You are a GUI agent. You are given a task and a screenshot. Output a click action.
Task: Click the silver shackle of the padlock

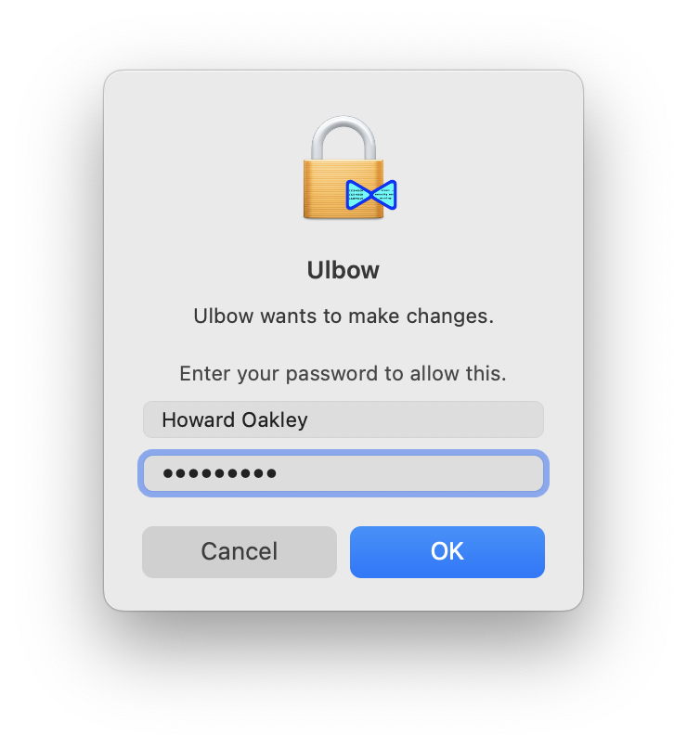pyautogui.click(x=343, y=138)
